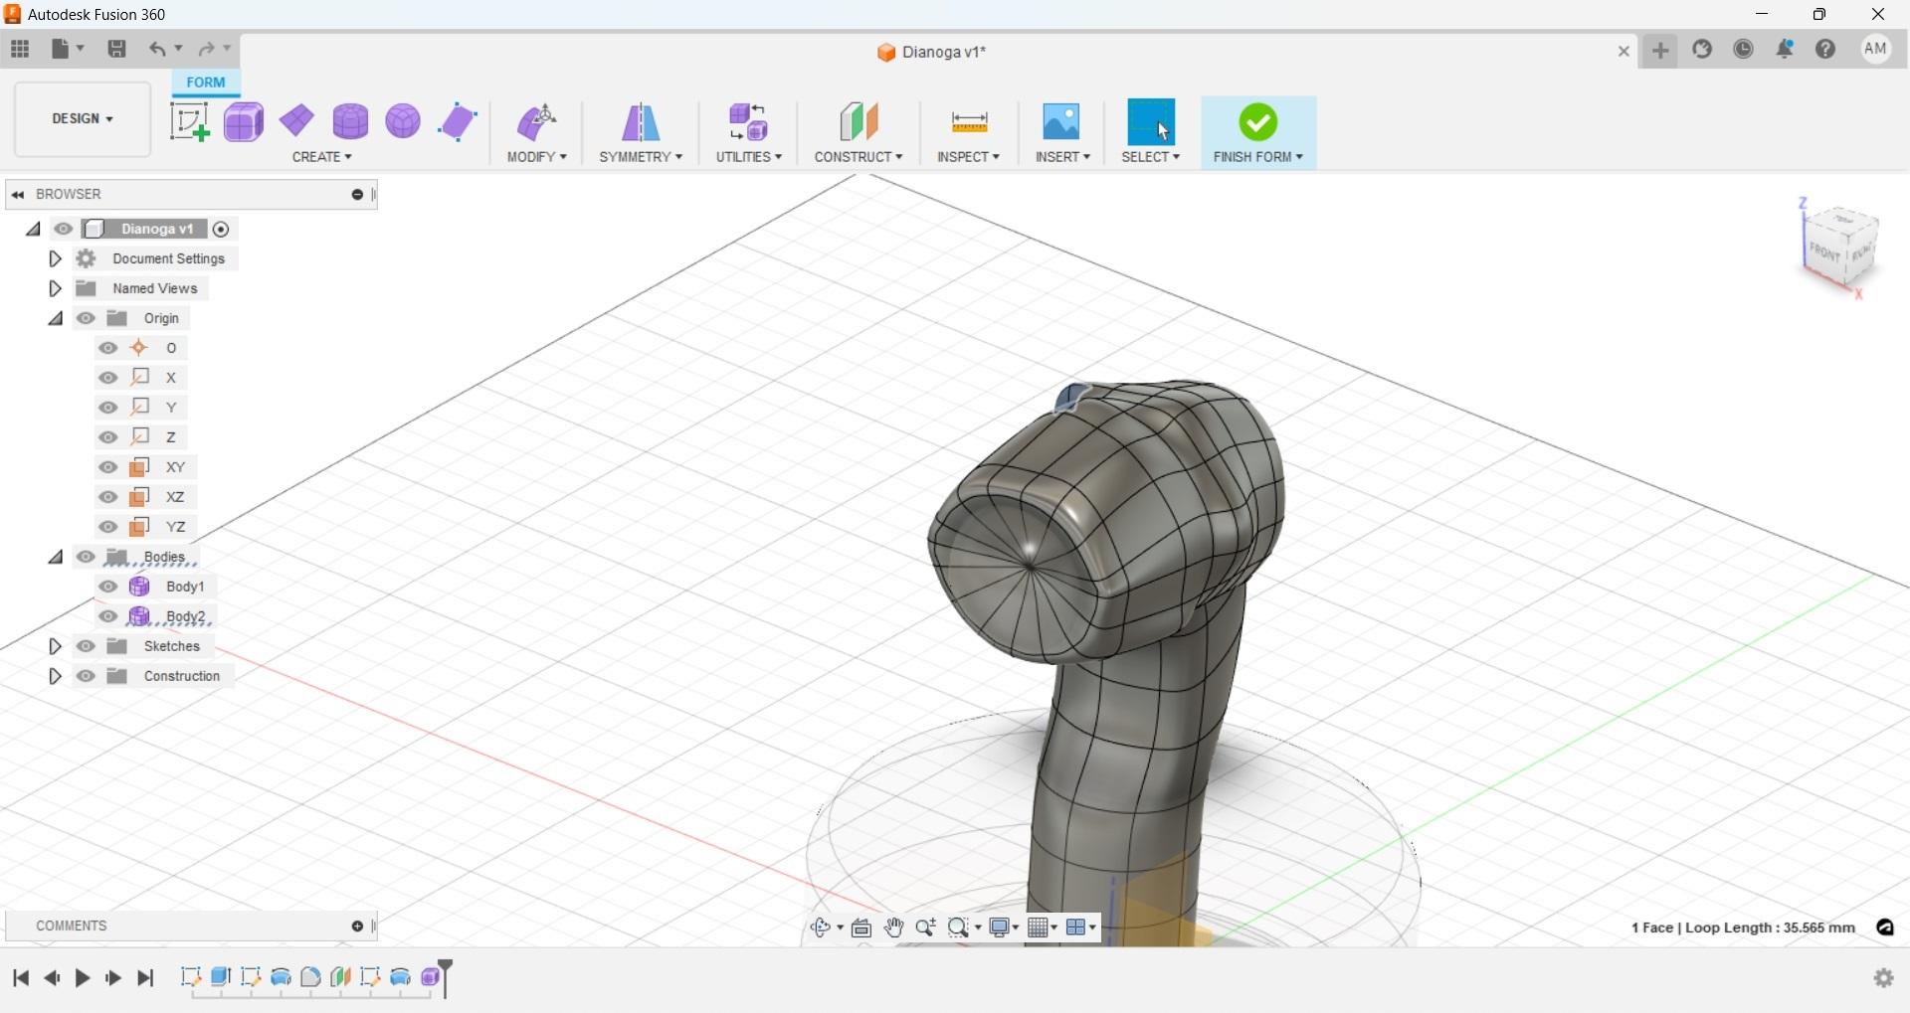Jump to timeline end
Image resolution: width=1910 pixels, height=1013 pixels.
coord(145,978)
